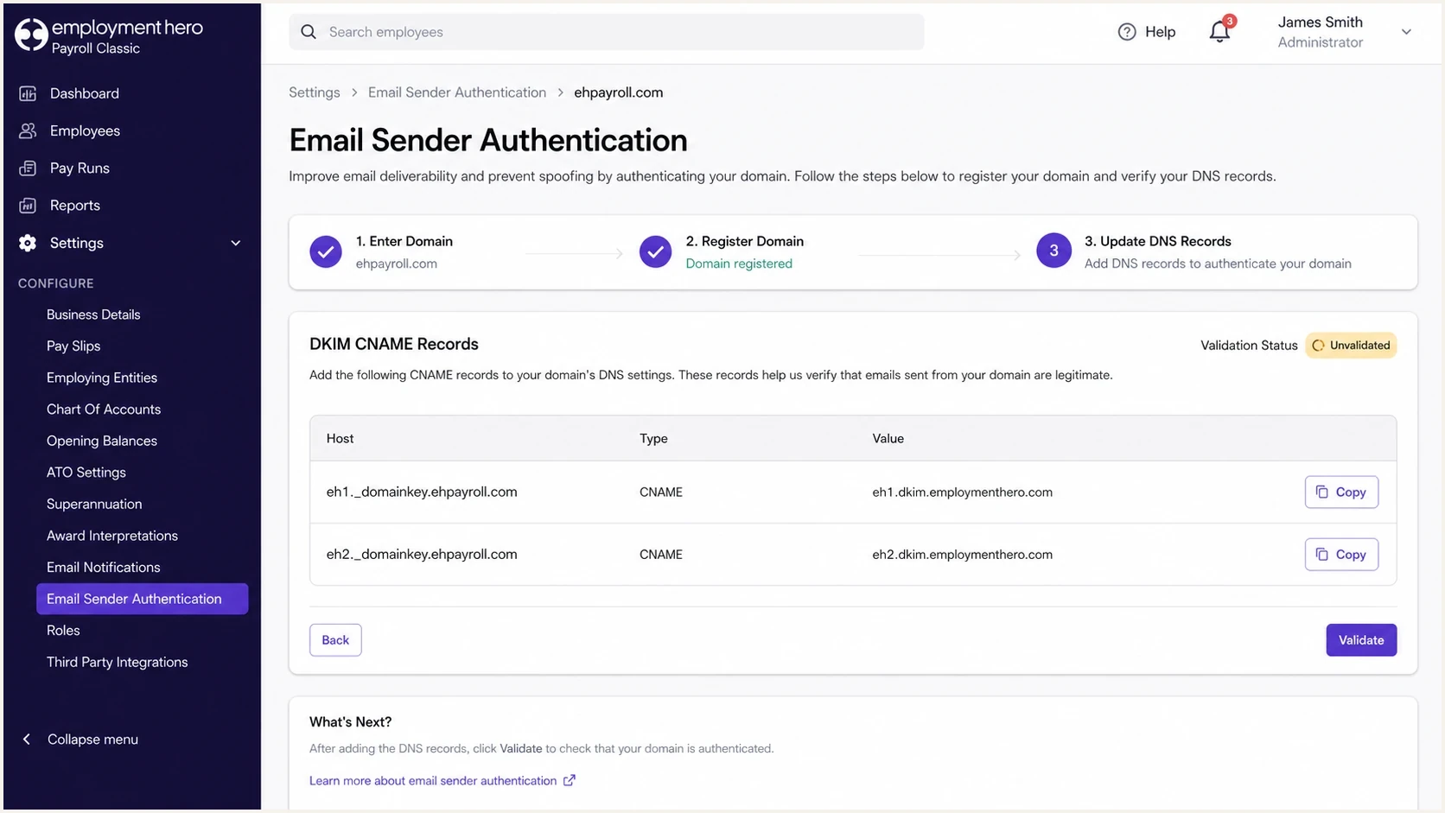
Task: Navigate to Reports
Action: (x=75, y=206)
